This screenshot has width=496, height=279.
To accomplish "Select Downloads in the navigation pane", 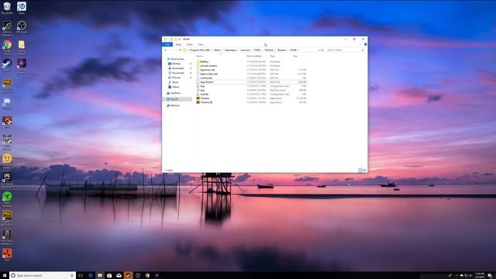I will 177,68.
